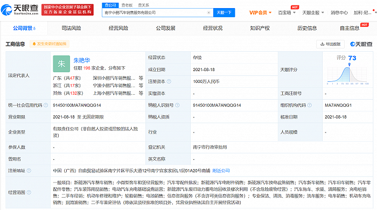Click the 发生变更时通知我 notification button

[x=50, y=44]
